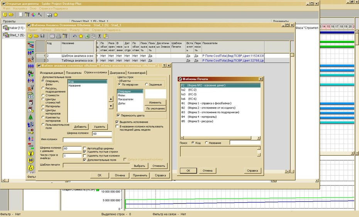Image resolution: width=359 pixels, height=217 pixels.
Task: Click the move-down arrow beside fields list
Action: pyautogui.click(x=111, y=106)
